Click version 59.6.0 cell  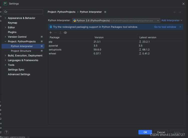pos(97,50)
